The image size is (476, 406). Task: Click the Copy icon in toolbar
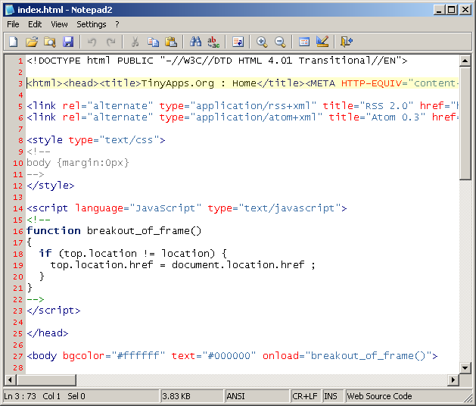pos(153,42)
